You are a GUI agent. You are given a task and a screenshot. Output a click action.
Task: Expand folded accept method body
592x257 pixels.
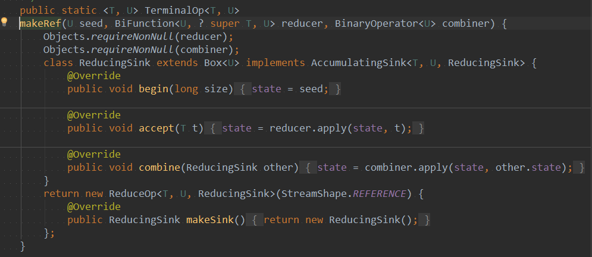pyautogui.click(x=314, y=128)
